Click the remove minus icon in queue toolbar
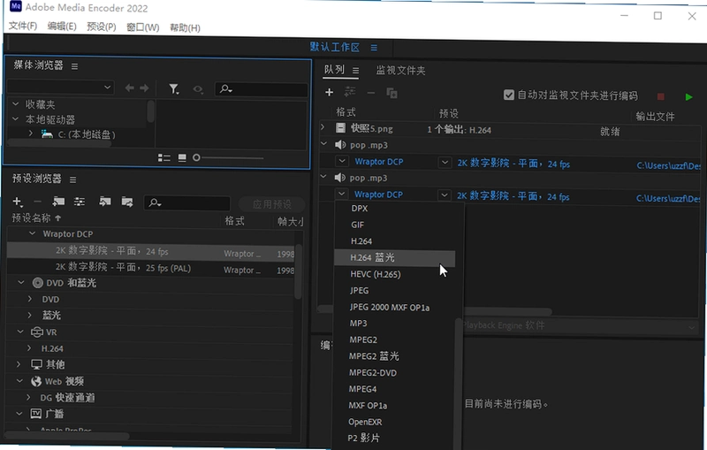The height and width of the screenshot is (450, 707). pyautogui.click(x=370, y=93)
